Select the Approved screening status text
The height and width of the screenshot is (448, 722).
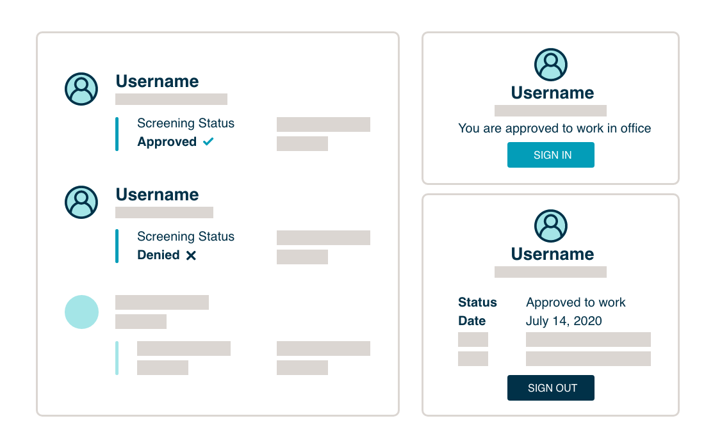click(x=167, y=142)
